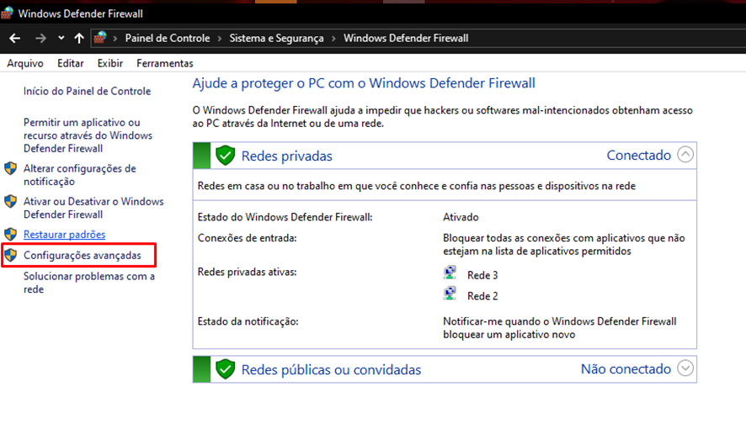Screen dimensions: 746x424
Task: Click Restaurar padrões link
Action: [x=64, y=235]
